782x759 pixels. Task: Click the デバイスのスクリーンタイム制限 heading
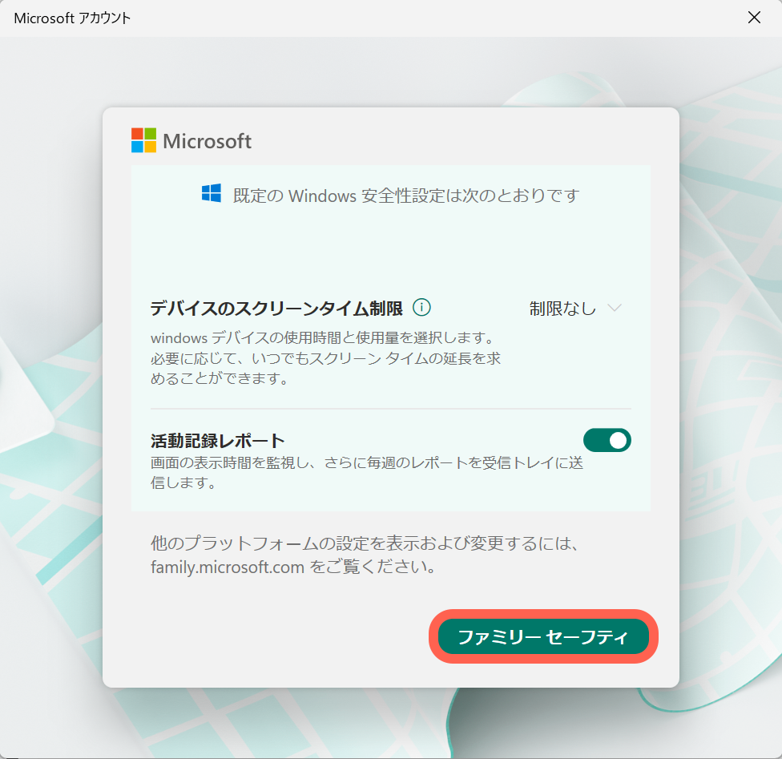pyautogui.click(x=276, y=309)
